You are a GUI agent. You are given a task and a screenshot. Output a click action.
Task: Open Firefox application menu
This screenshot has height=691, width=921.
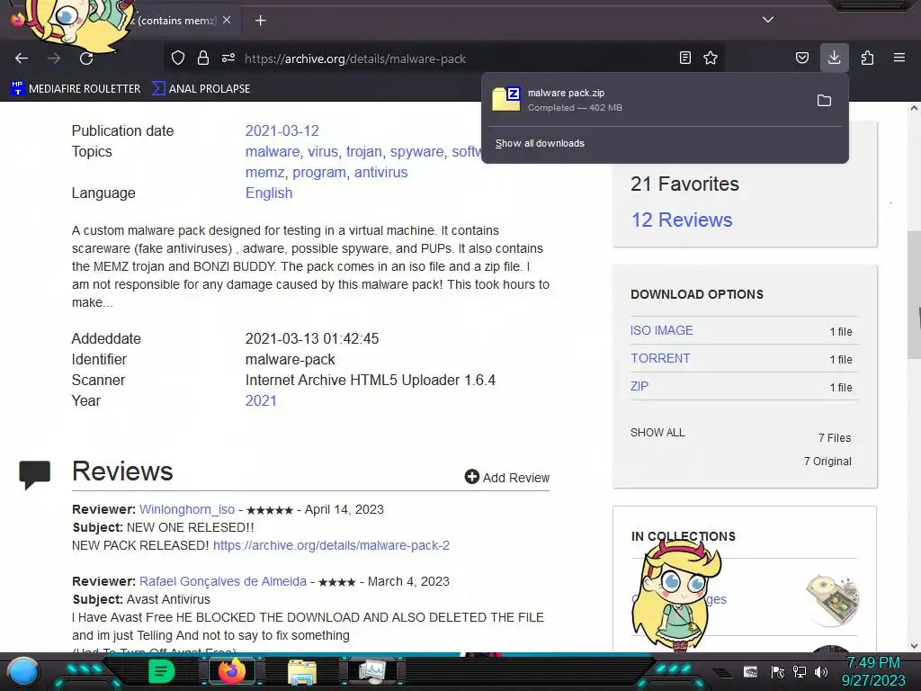899,58
